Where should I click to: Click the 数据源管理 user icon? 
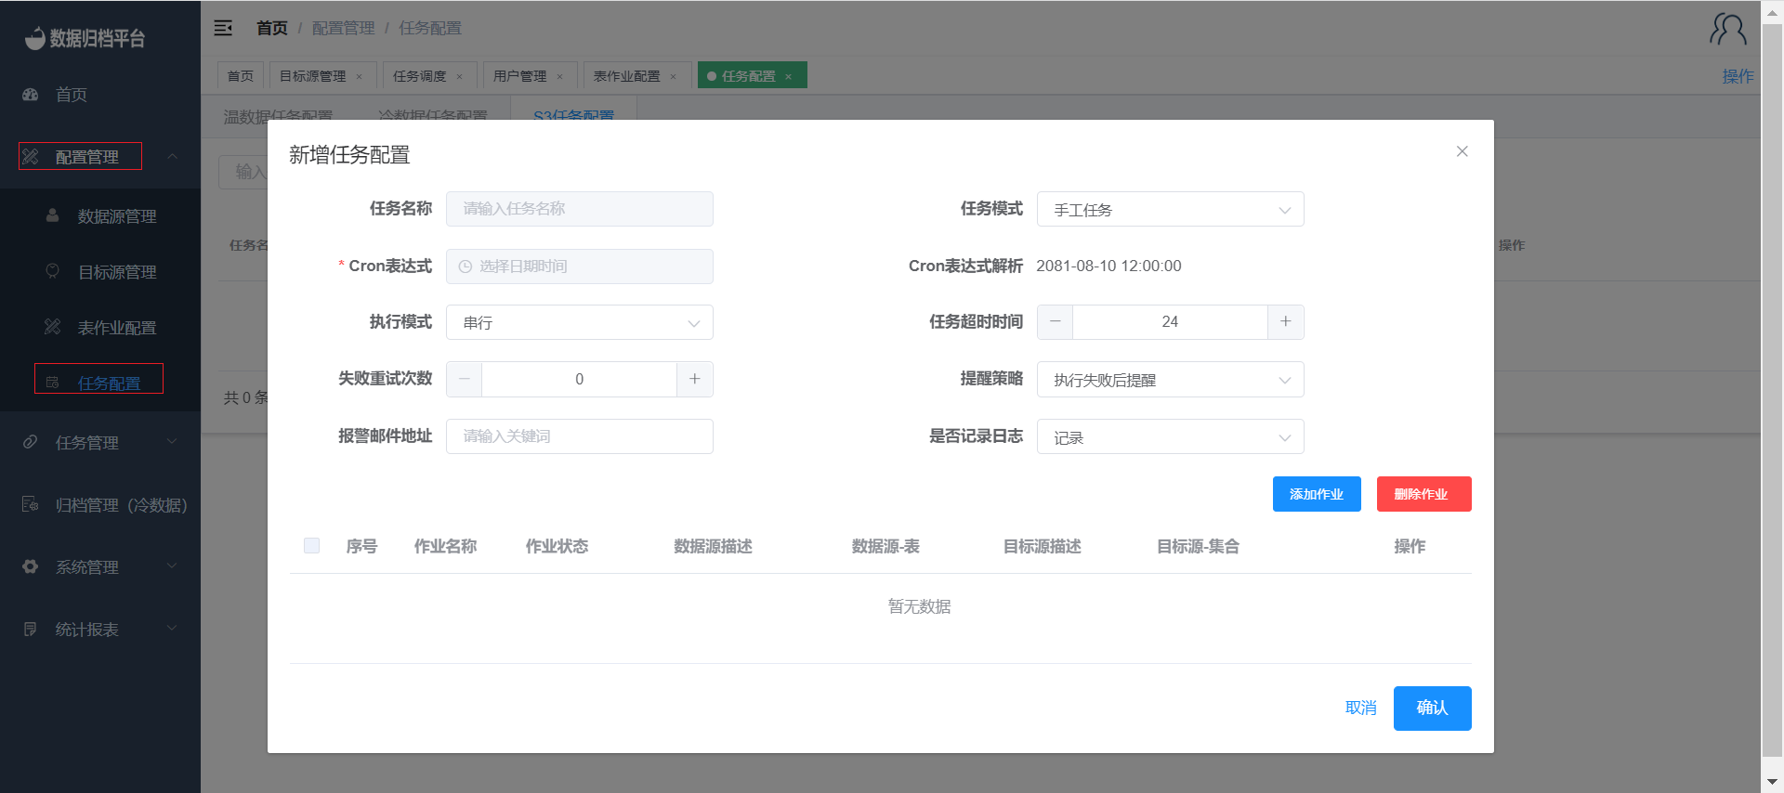tap(53, 215)
